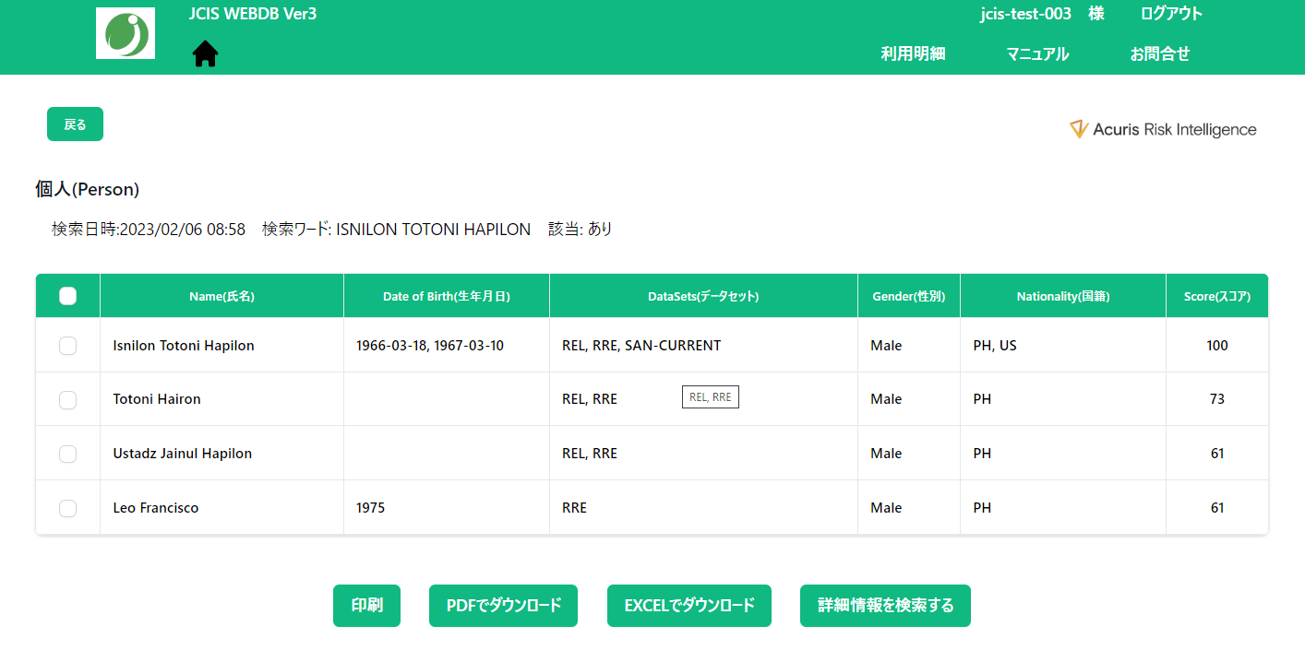
Task: Click PDFでダウンロード to download PDF
Action: pos(503,606)
